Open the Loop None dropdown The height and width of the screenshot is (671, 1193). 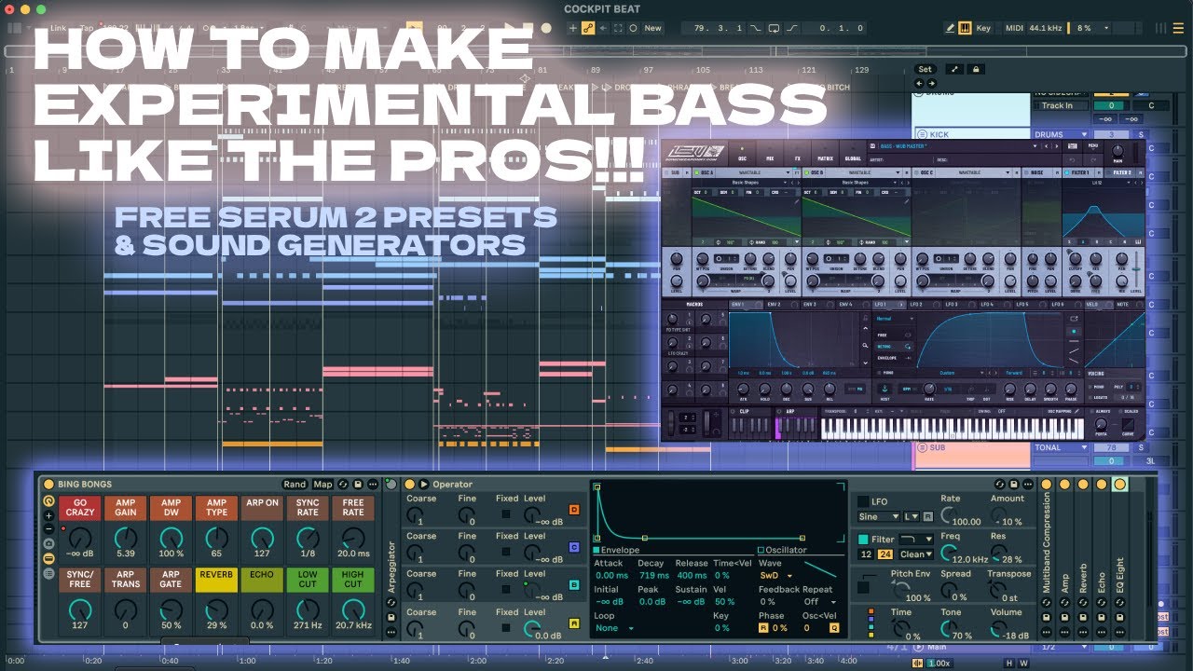[614, 628]
